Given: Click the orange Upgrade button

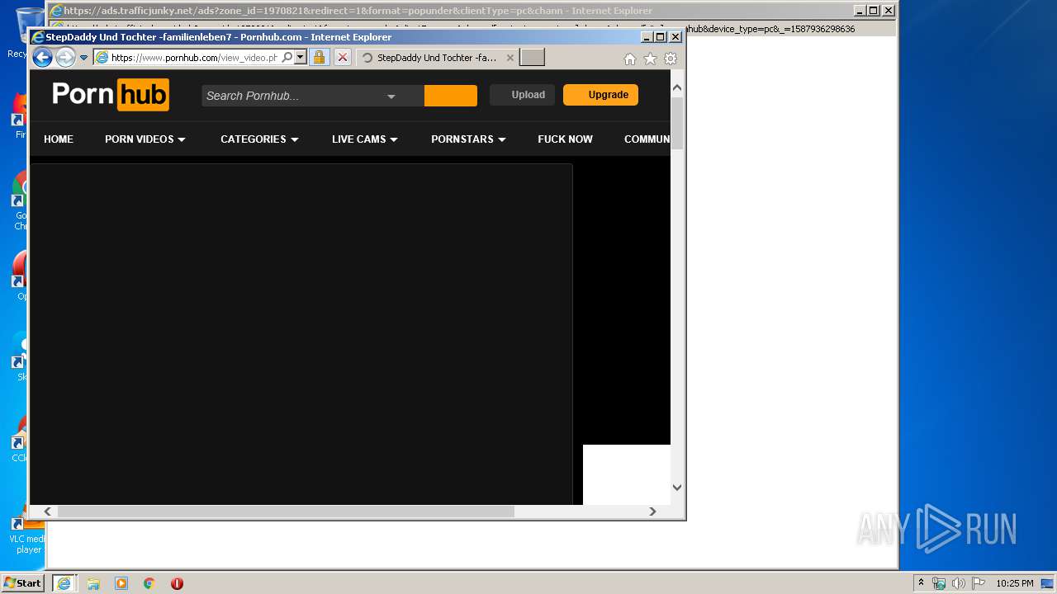Looking at the screenshot, I should click(600, 95).
